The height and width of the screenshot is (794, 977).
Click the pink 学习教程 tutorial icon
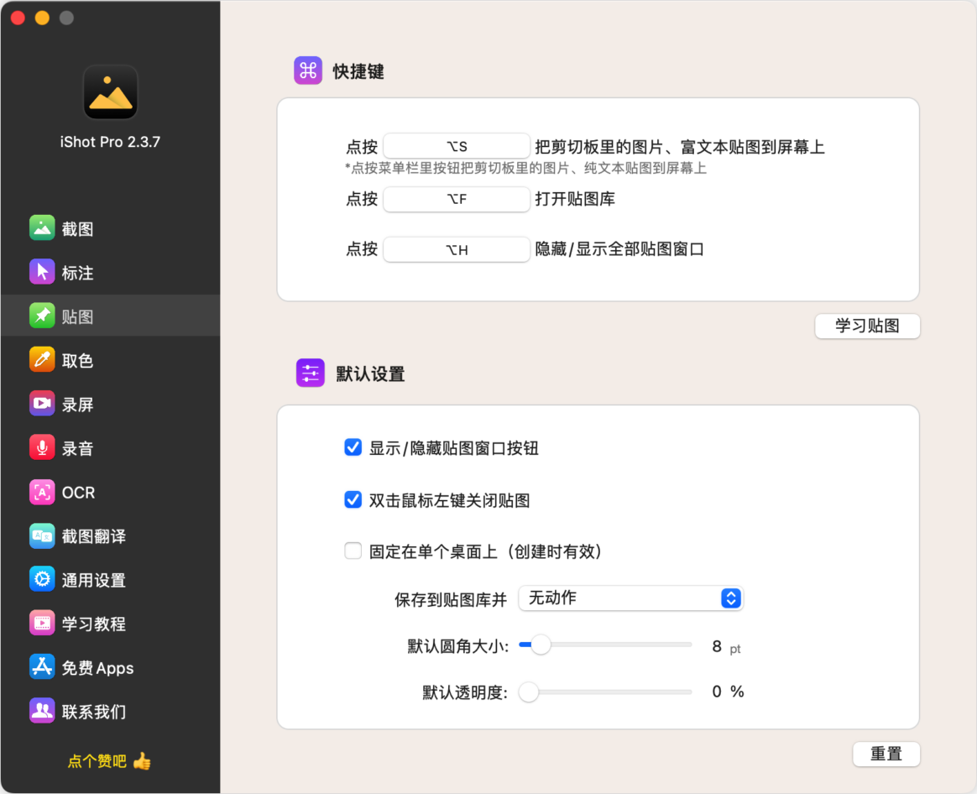42,624
